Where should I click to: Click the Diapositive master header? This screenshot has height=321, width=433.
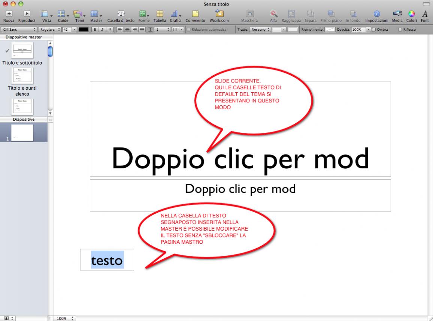(x=24, y=37)
